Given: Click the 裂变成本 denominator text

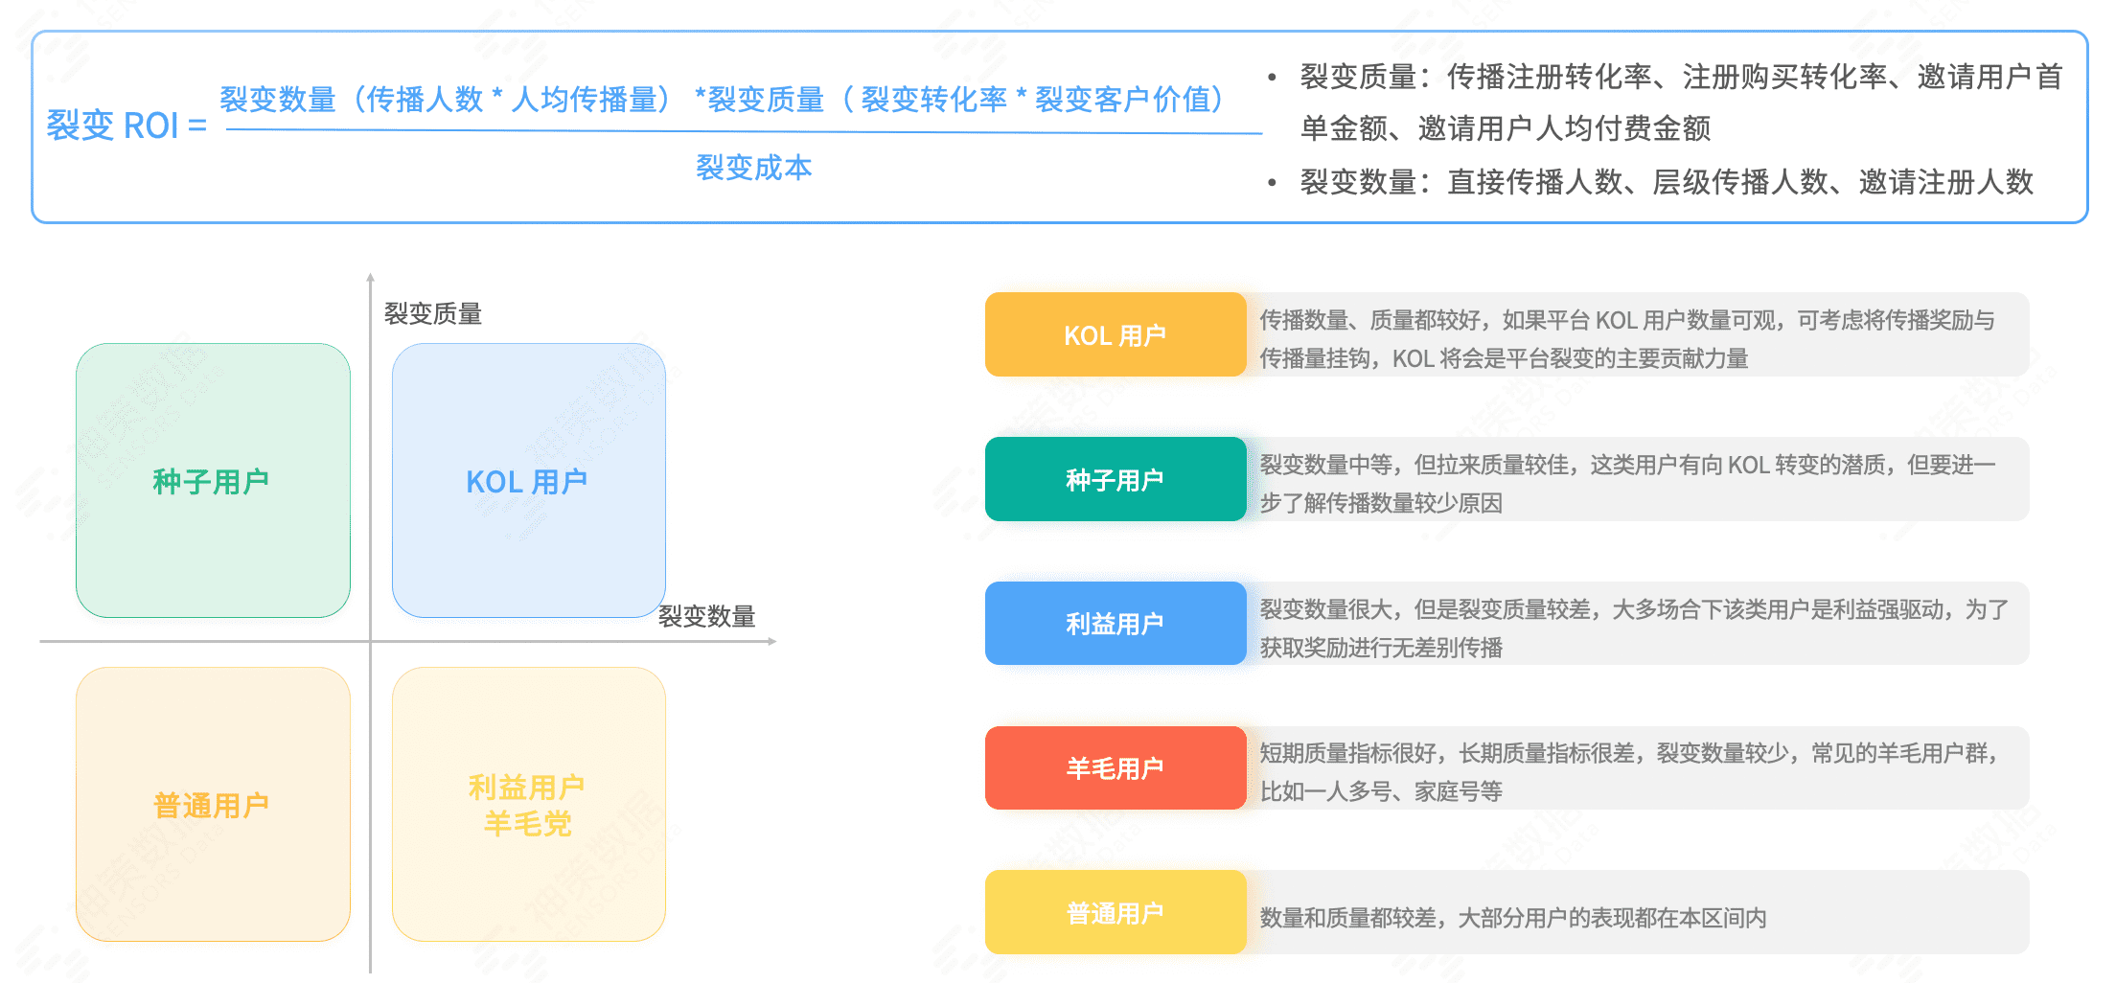Looking at the screenshot, I should [x=754, y=168].
